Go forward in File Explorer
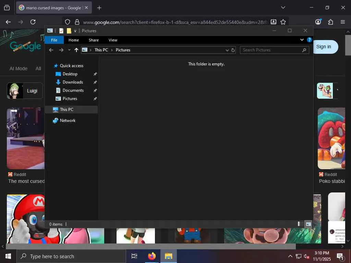351x263 pixels. point(61,50)
